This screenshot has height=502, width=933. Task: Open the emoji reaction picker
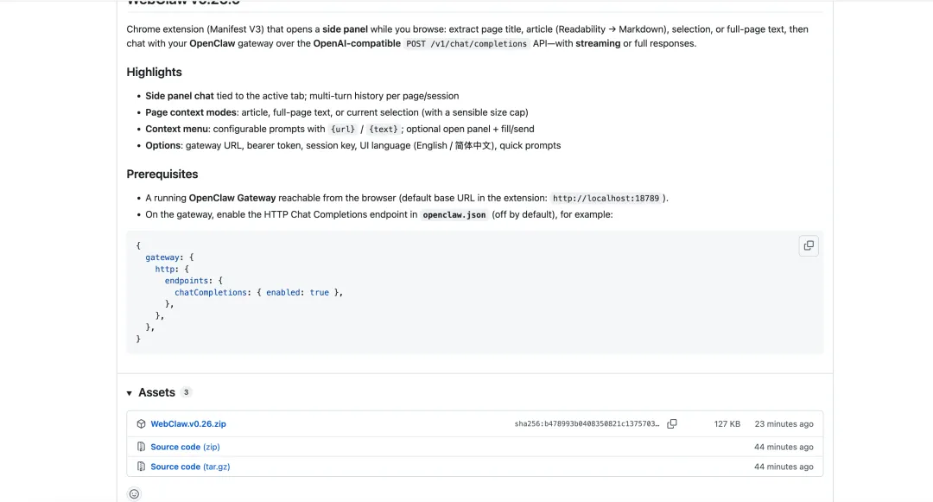(134, 494)
